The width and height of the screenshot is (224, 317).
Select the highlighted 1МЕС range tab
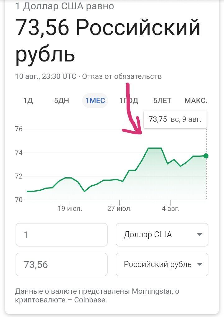click(x=95, y=101)
